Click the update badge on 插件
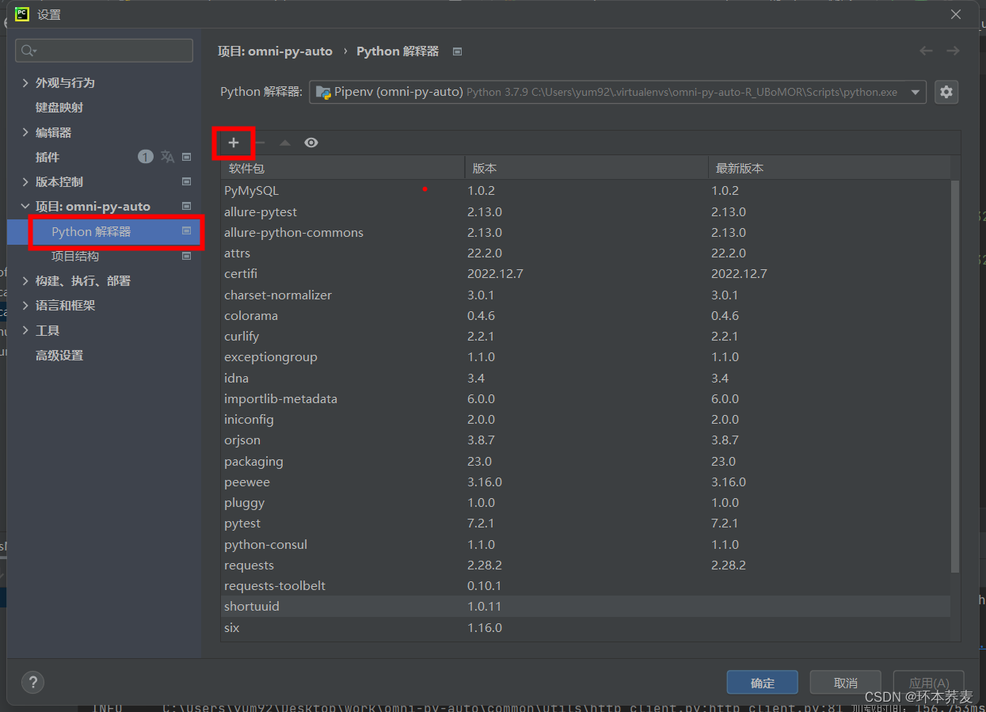The width and height of the screenshot is (986, 712). pos(146,157)
